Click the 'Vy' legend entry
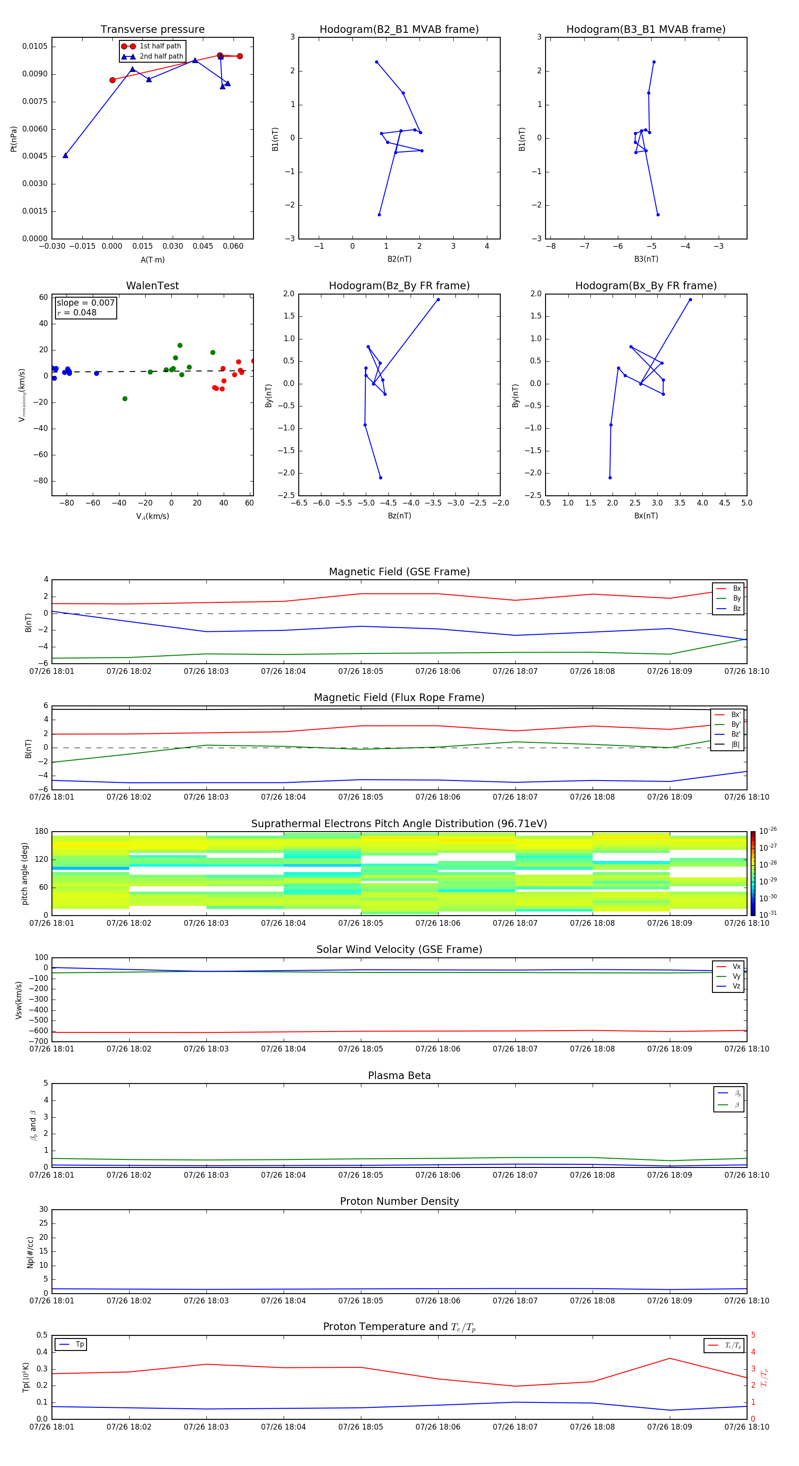799x1466 pixels. click(x=728, y=976)
